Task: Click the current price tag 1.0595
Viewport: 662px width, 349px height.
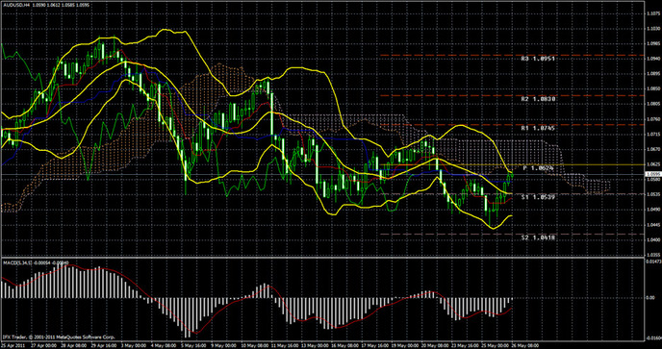Action: pos(652,174)
